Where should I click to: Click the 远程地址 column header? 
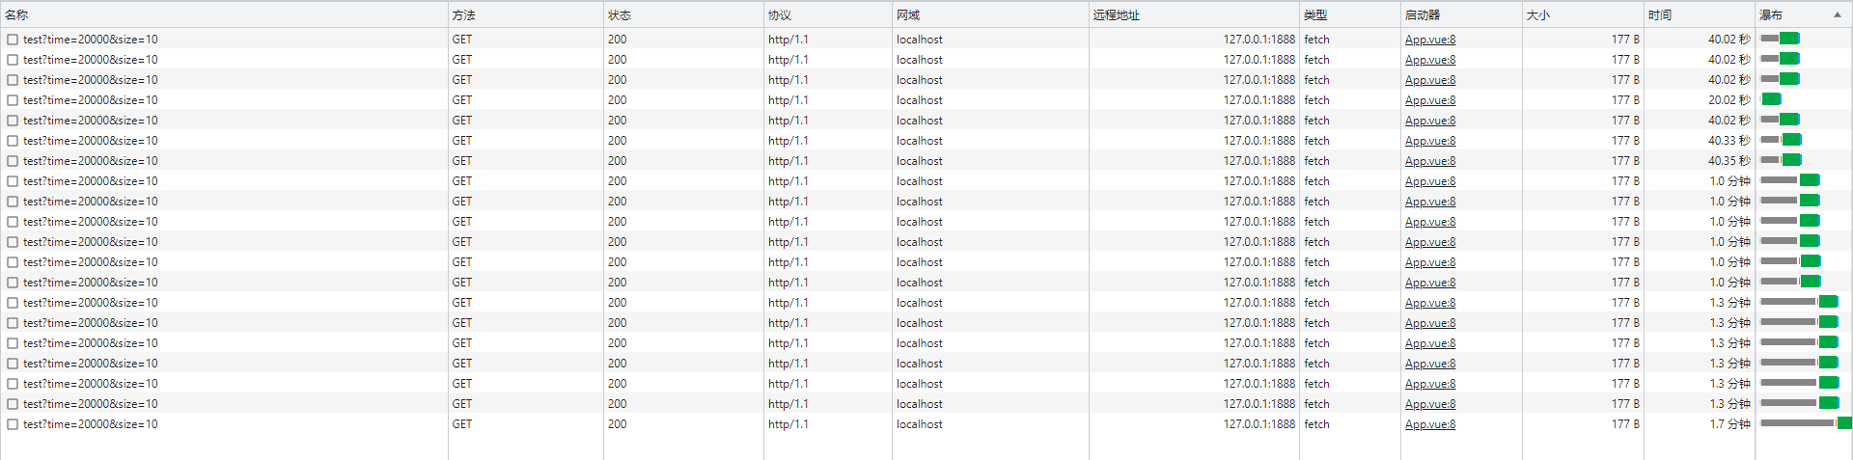click(1116, 14)
